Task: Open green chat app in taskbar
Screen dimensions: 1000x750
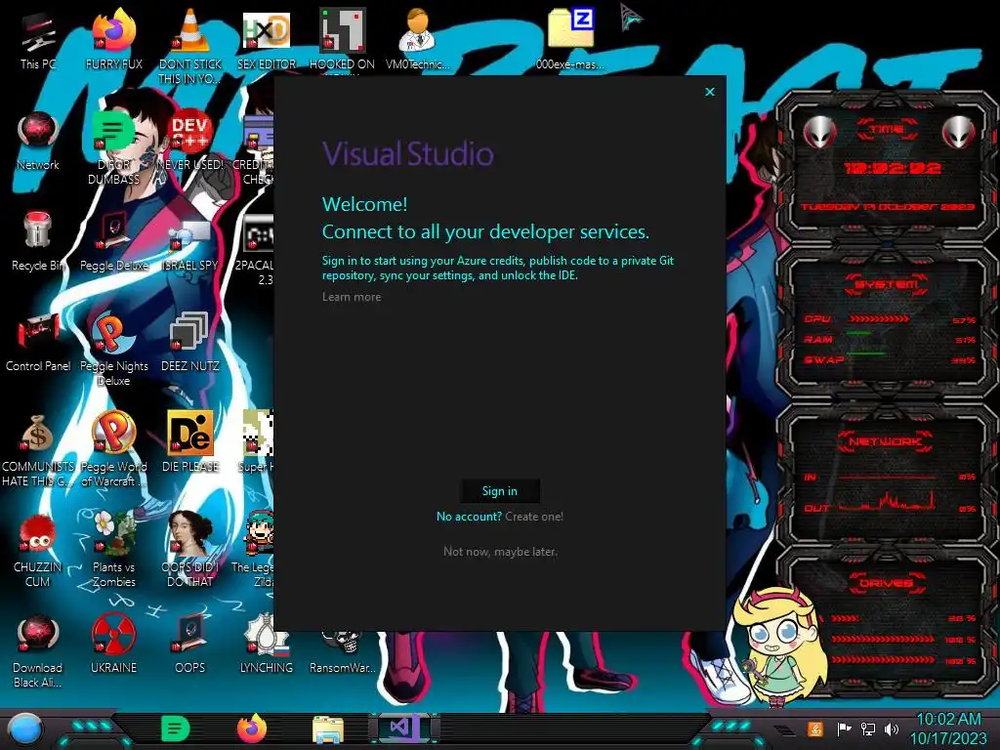Action: click(x=176, y=729)
